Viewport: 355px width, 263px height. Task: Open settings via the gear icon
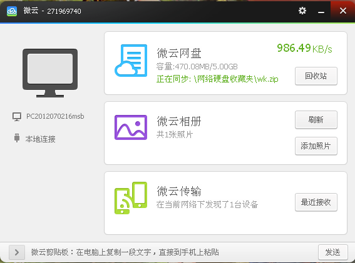302,11
